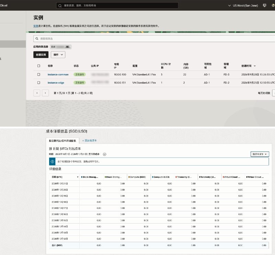Click the private IP 10.0.0.131
The height and width of the screenshot is (255, 275).
tap(120, 83)
